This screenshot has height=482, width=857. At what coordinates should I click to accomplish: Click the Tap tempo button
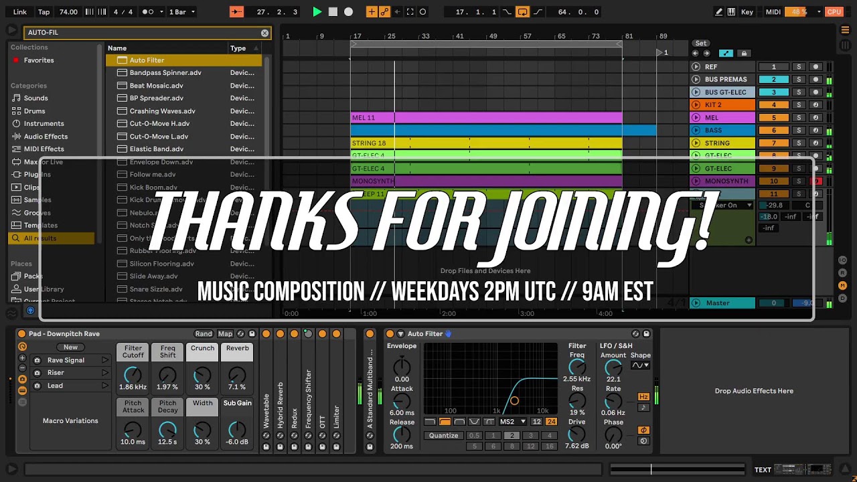44,12
